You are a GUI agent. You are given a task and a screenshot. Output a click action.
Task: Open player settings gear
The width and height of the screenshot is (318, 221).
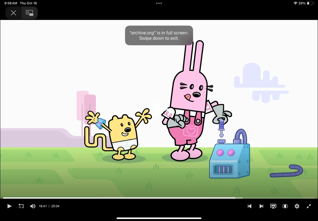(x=297, y=206)
